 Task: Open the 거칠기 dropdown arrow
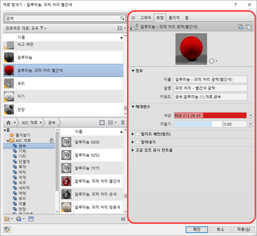(250, 124)
